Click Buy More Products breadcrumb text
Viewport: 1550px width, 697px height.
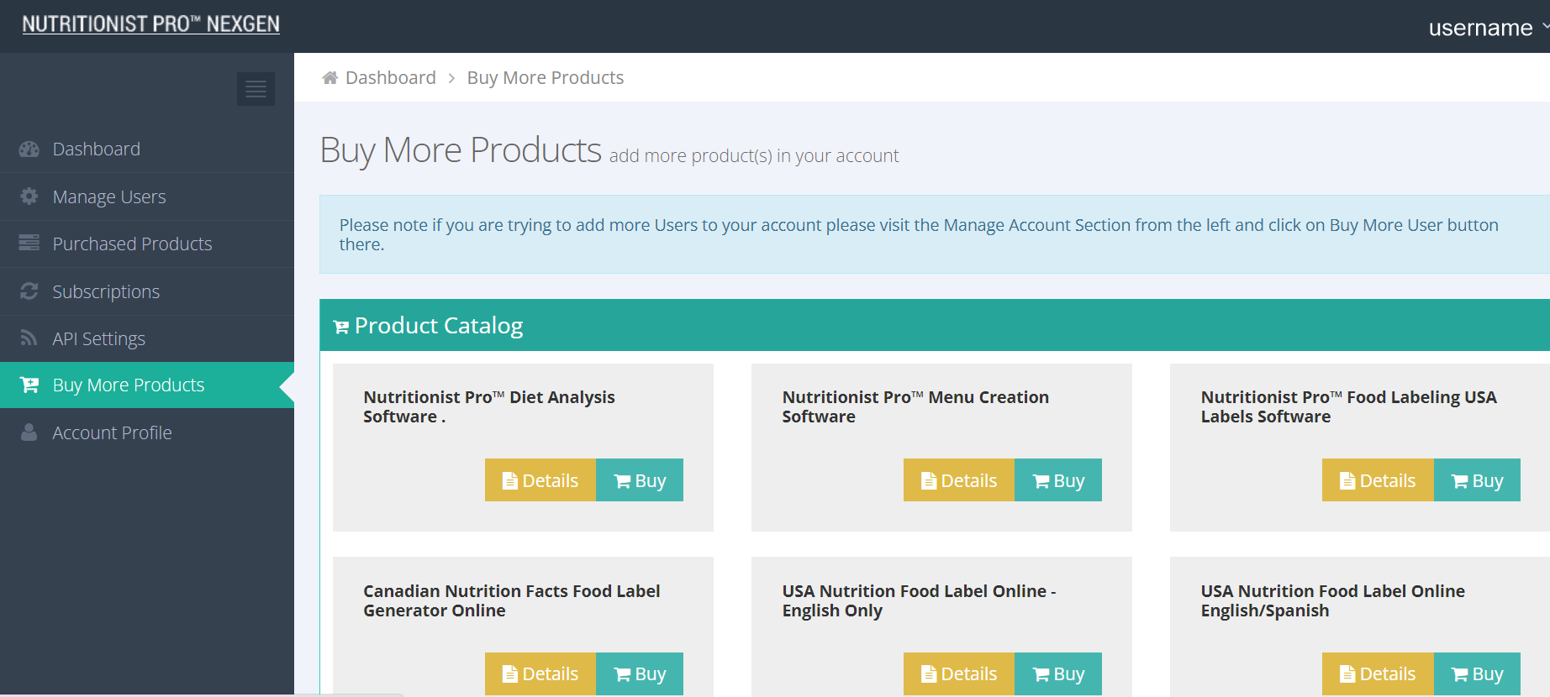(546, 77)
